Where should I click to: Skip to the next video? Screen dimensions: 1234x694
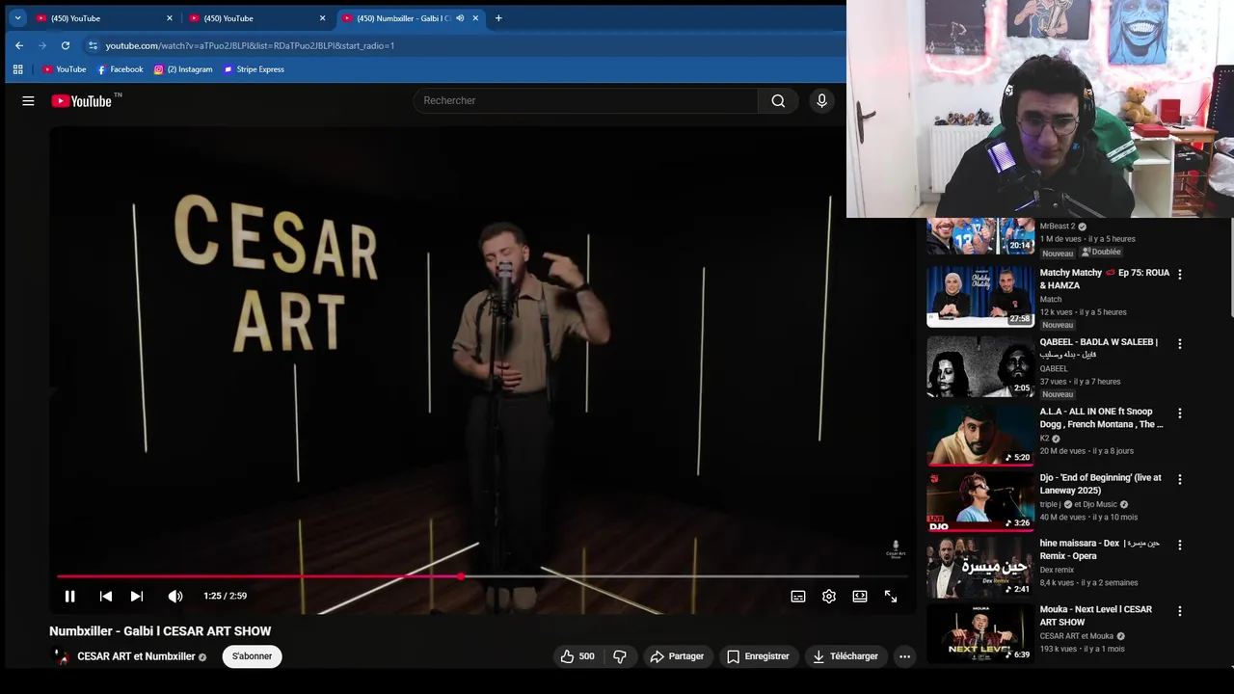(x=137, y=597)
